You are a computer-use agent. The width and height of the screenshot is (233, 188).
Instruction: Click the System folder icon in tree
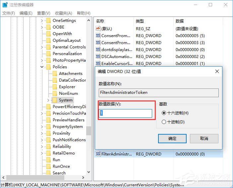click(x=55, y=100)
